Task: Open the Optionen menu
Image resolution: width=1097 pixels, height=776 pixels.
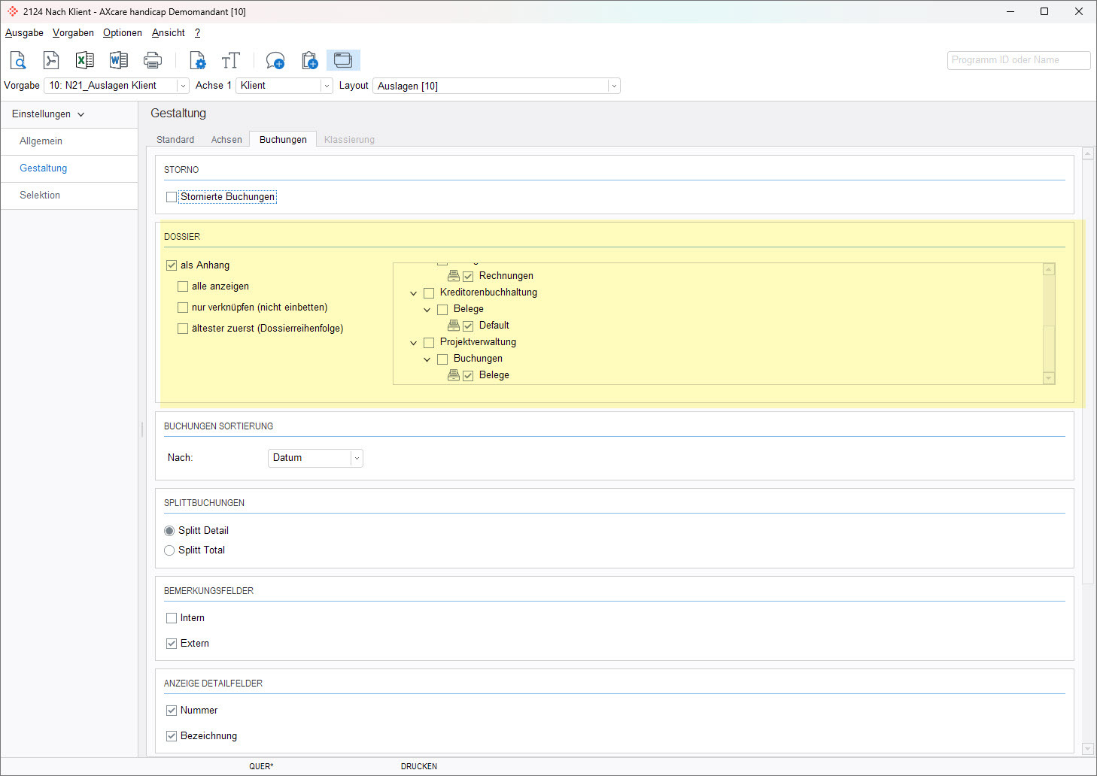Action: (x=123, y=33)
